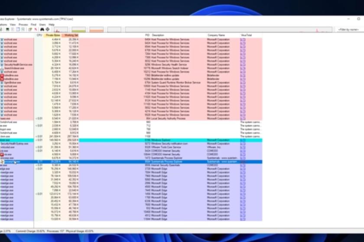
Task: Click the red X Kill Process icon
Action: (36, 29)
